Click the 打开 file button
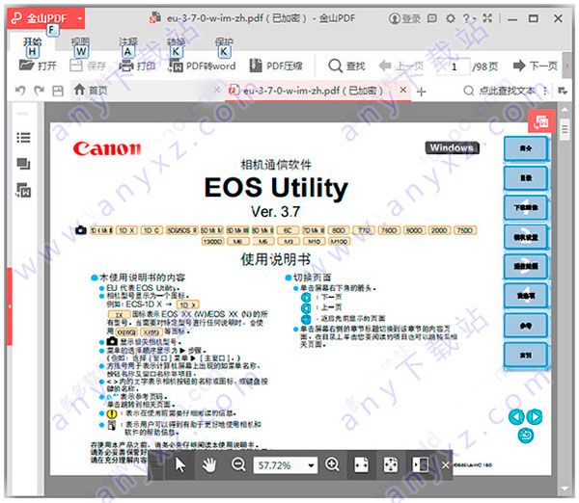 tap(38, 66)
